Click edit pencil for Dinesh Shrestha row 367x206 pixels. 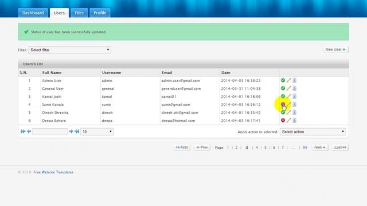pos(288,112)
